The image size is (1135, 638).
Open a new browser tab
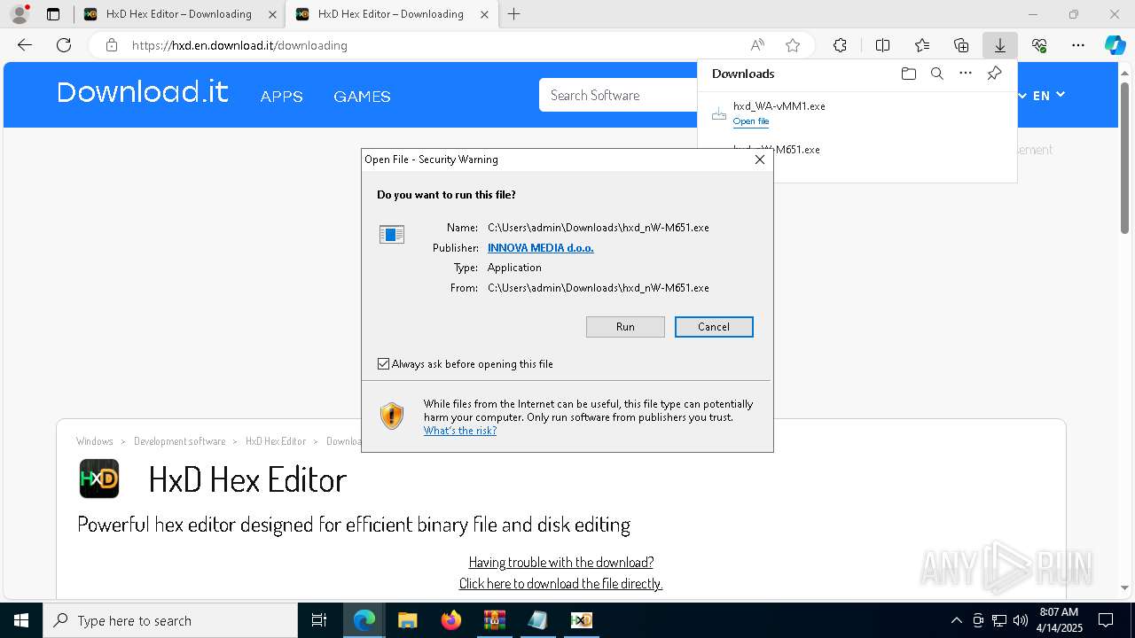point(514,14)
